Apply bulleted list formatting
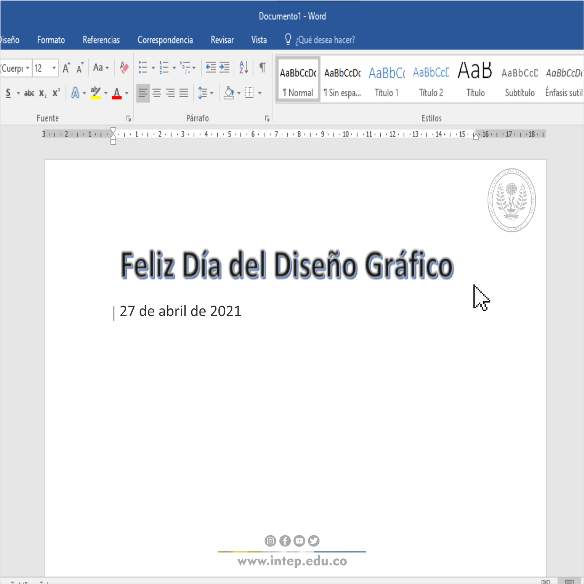 click(x=143, y=68)
